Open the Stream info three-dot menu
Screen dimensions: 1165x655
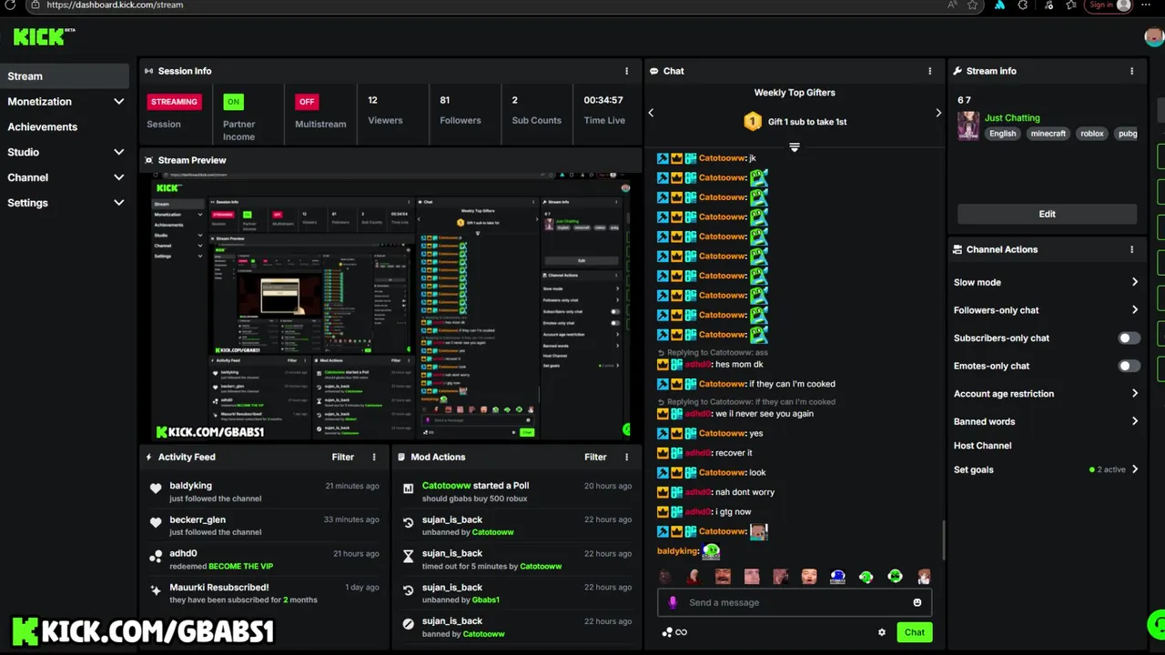pyautogui.click(x=1132, y=71)
